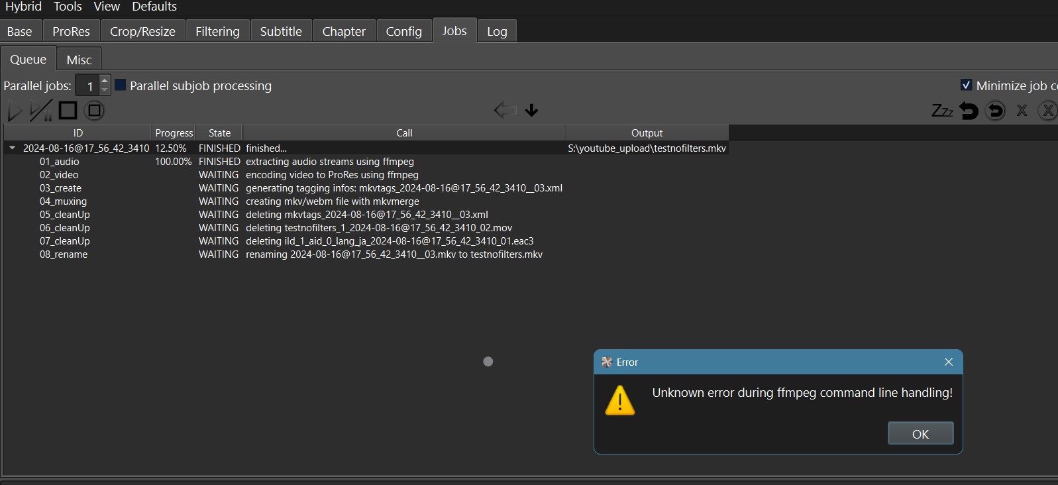Select the 02_video subjob row

click(59, 175)
